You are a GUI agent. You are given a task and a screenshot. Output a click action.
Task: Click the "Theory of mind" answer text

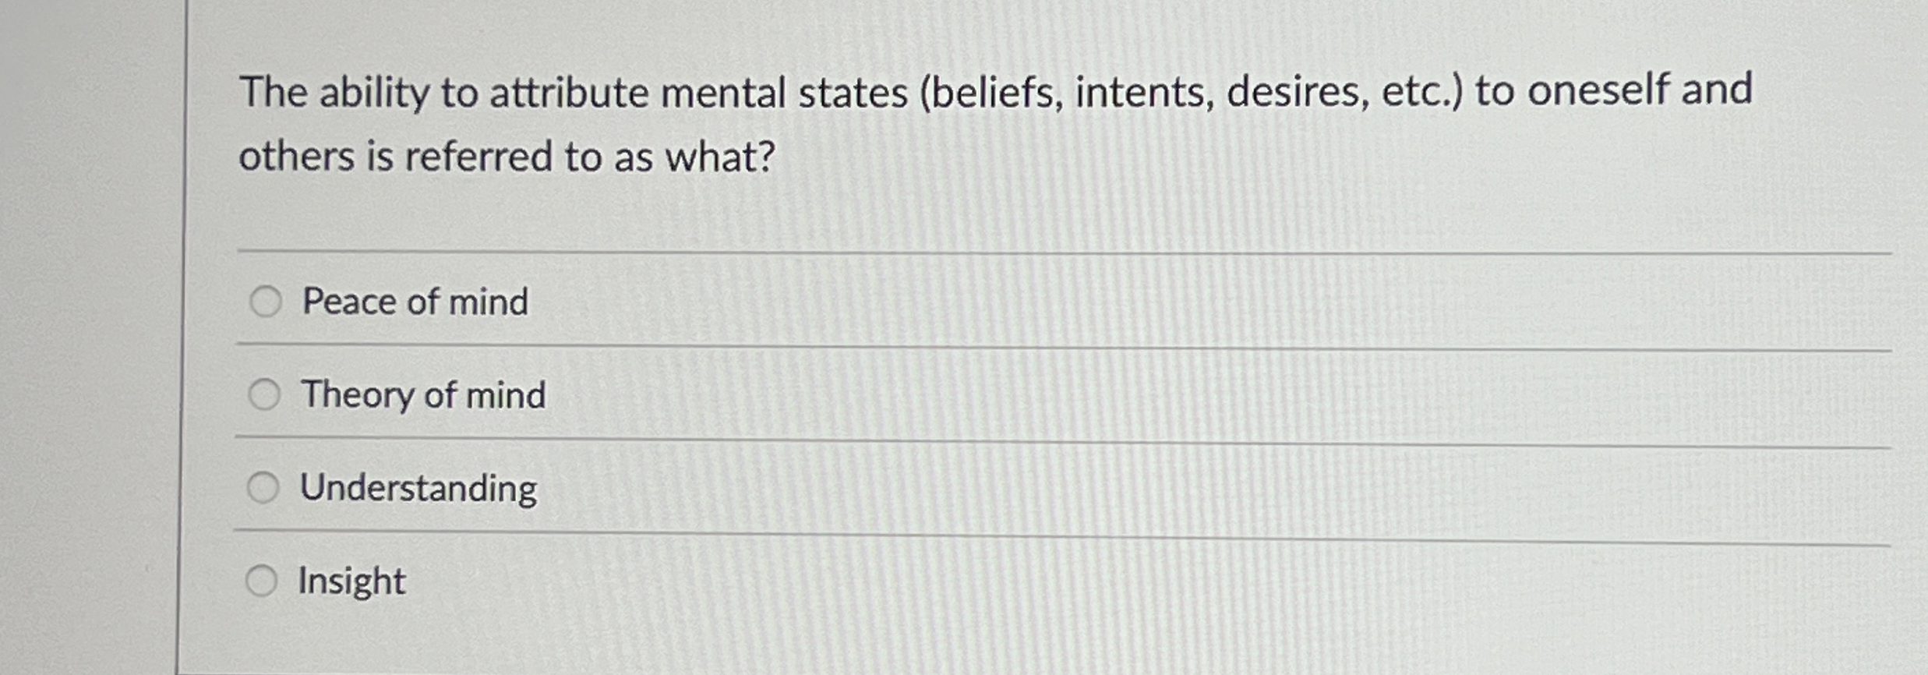pyautogui.click(x=423, y=394)
